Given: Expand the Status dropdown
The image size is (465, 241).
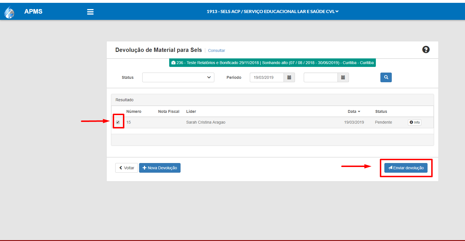Looking at the screenshot, I should [178, 77].
